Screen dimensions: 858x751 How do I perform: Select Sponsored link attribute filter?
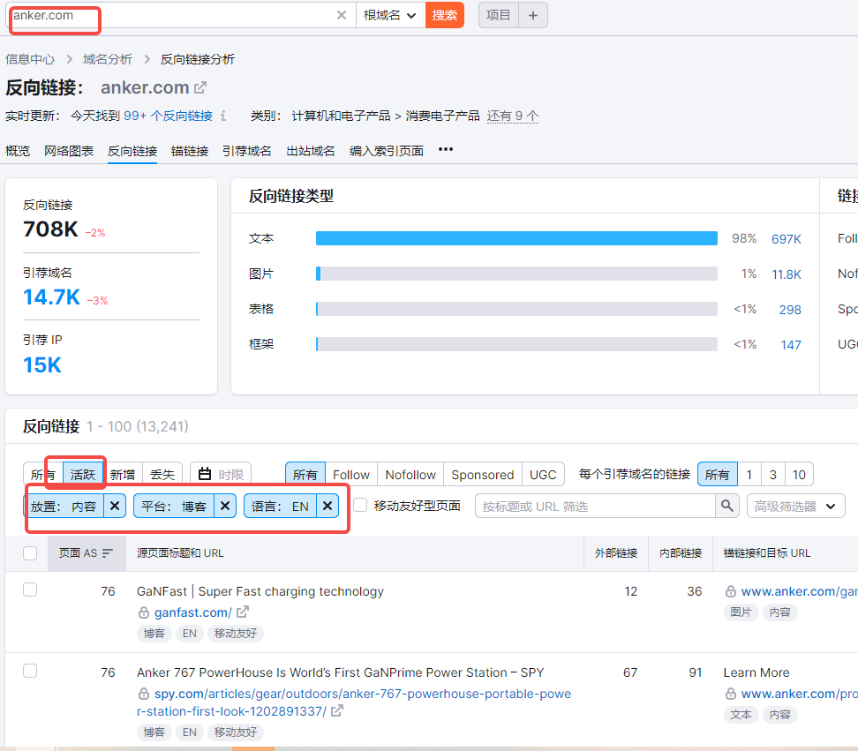pos(483,474)
